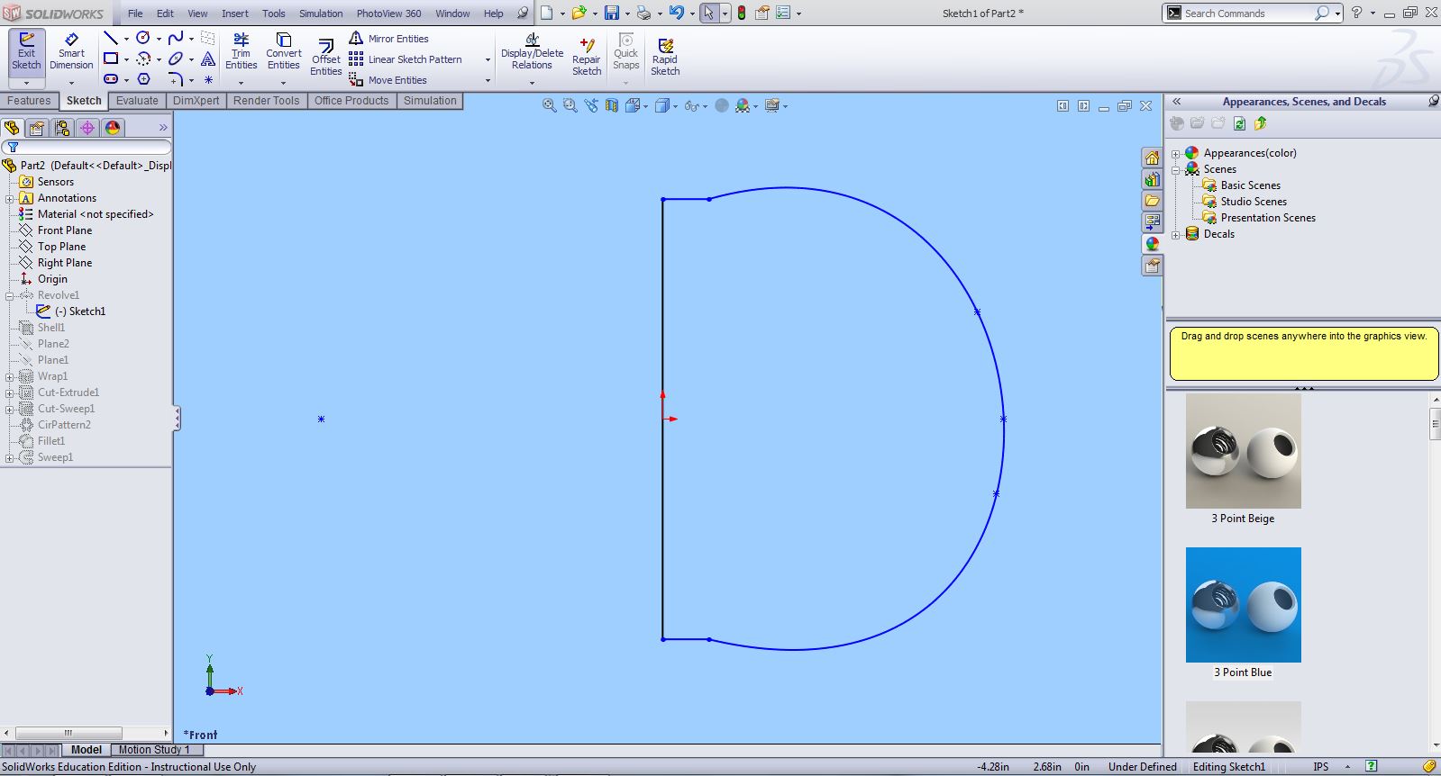Click the Section View icon

[x=612, y=105]
